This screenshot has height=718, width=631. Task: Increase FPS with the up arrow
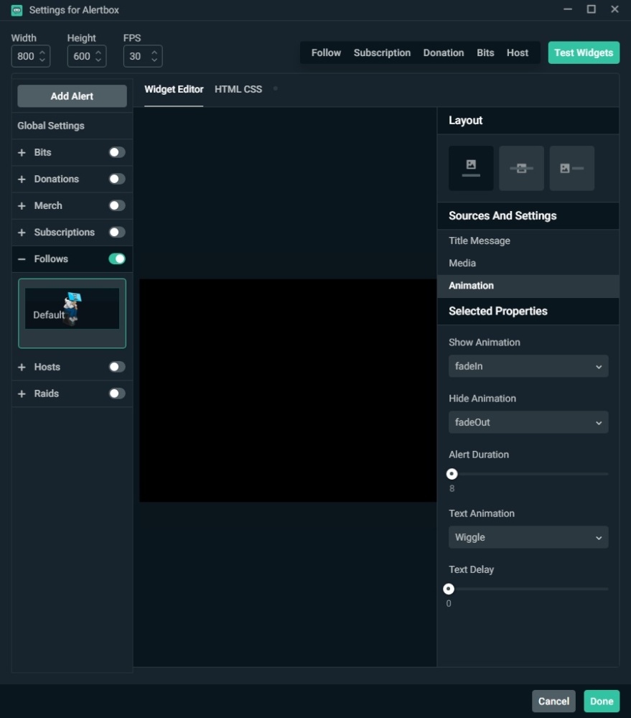(x=154, y=52)
